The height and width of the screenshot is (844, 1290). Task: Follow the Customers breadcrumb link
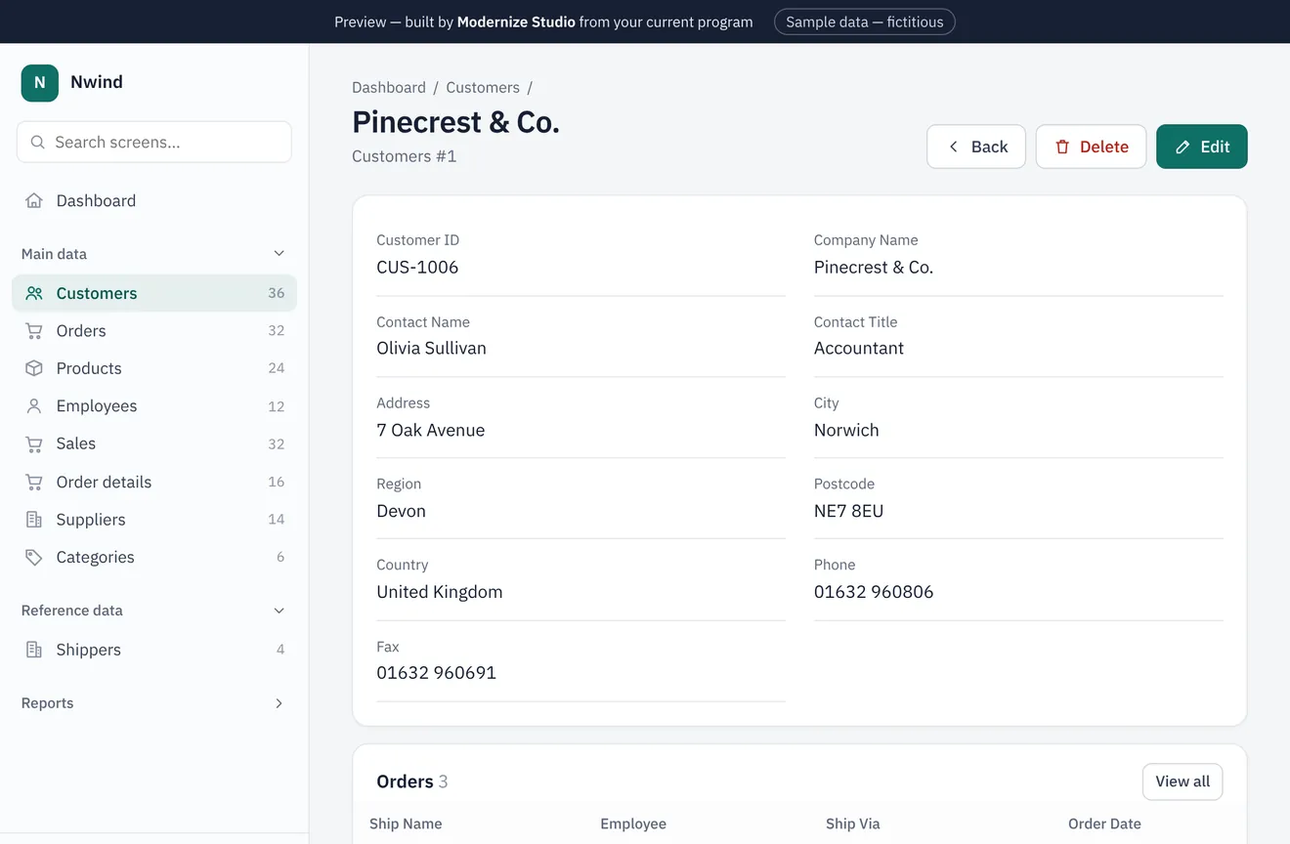point(483,87)
